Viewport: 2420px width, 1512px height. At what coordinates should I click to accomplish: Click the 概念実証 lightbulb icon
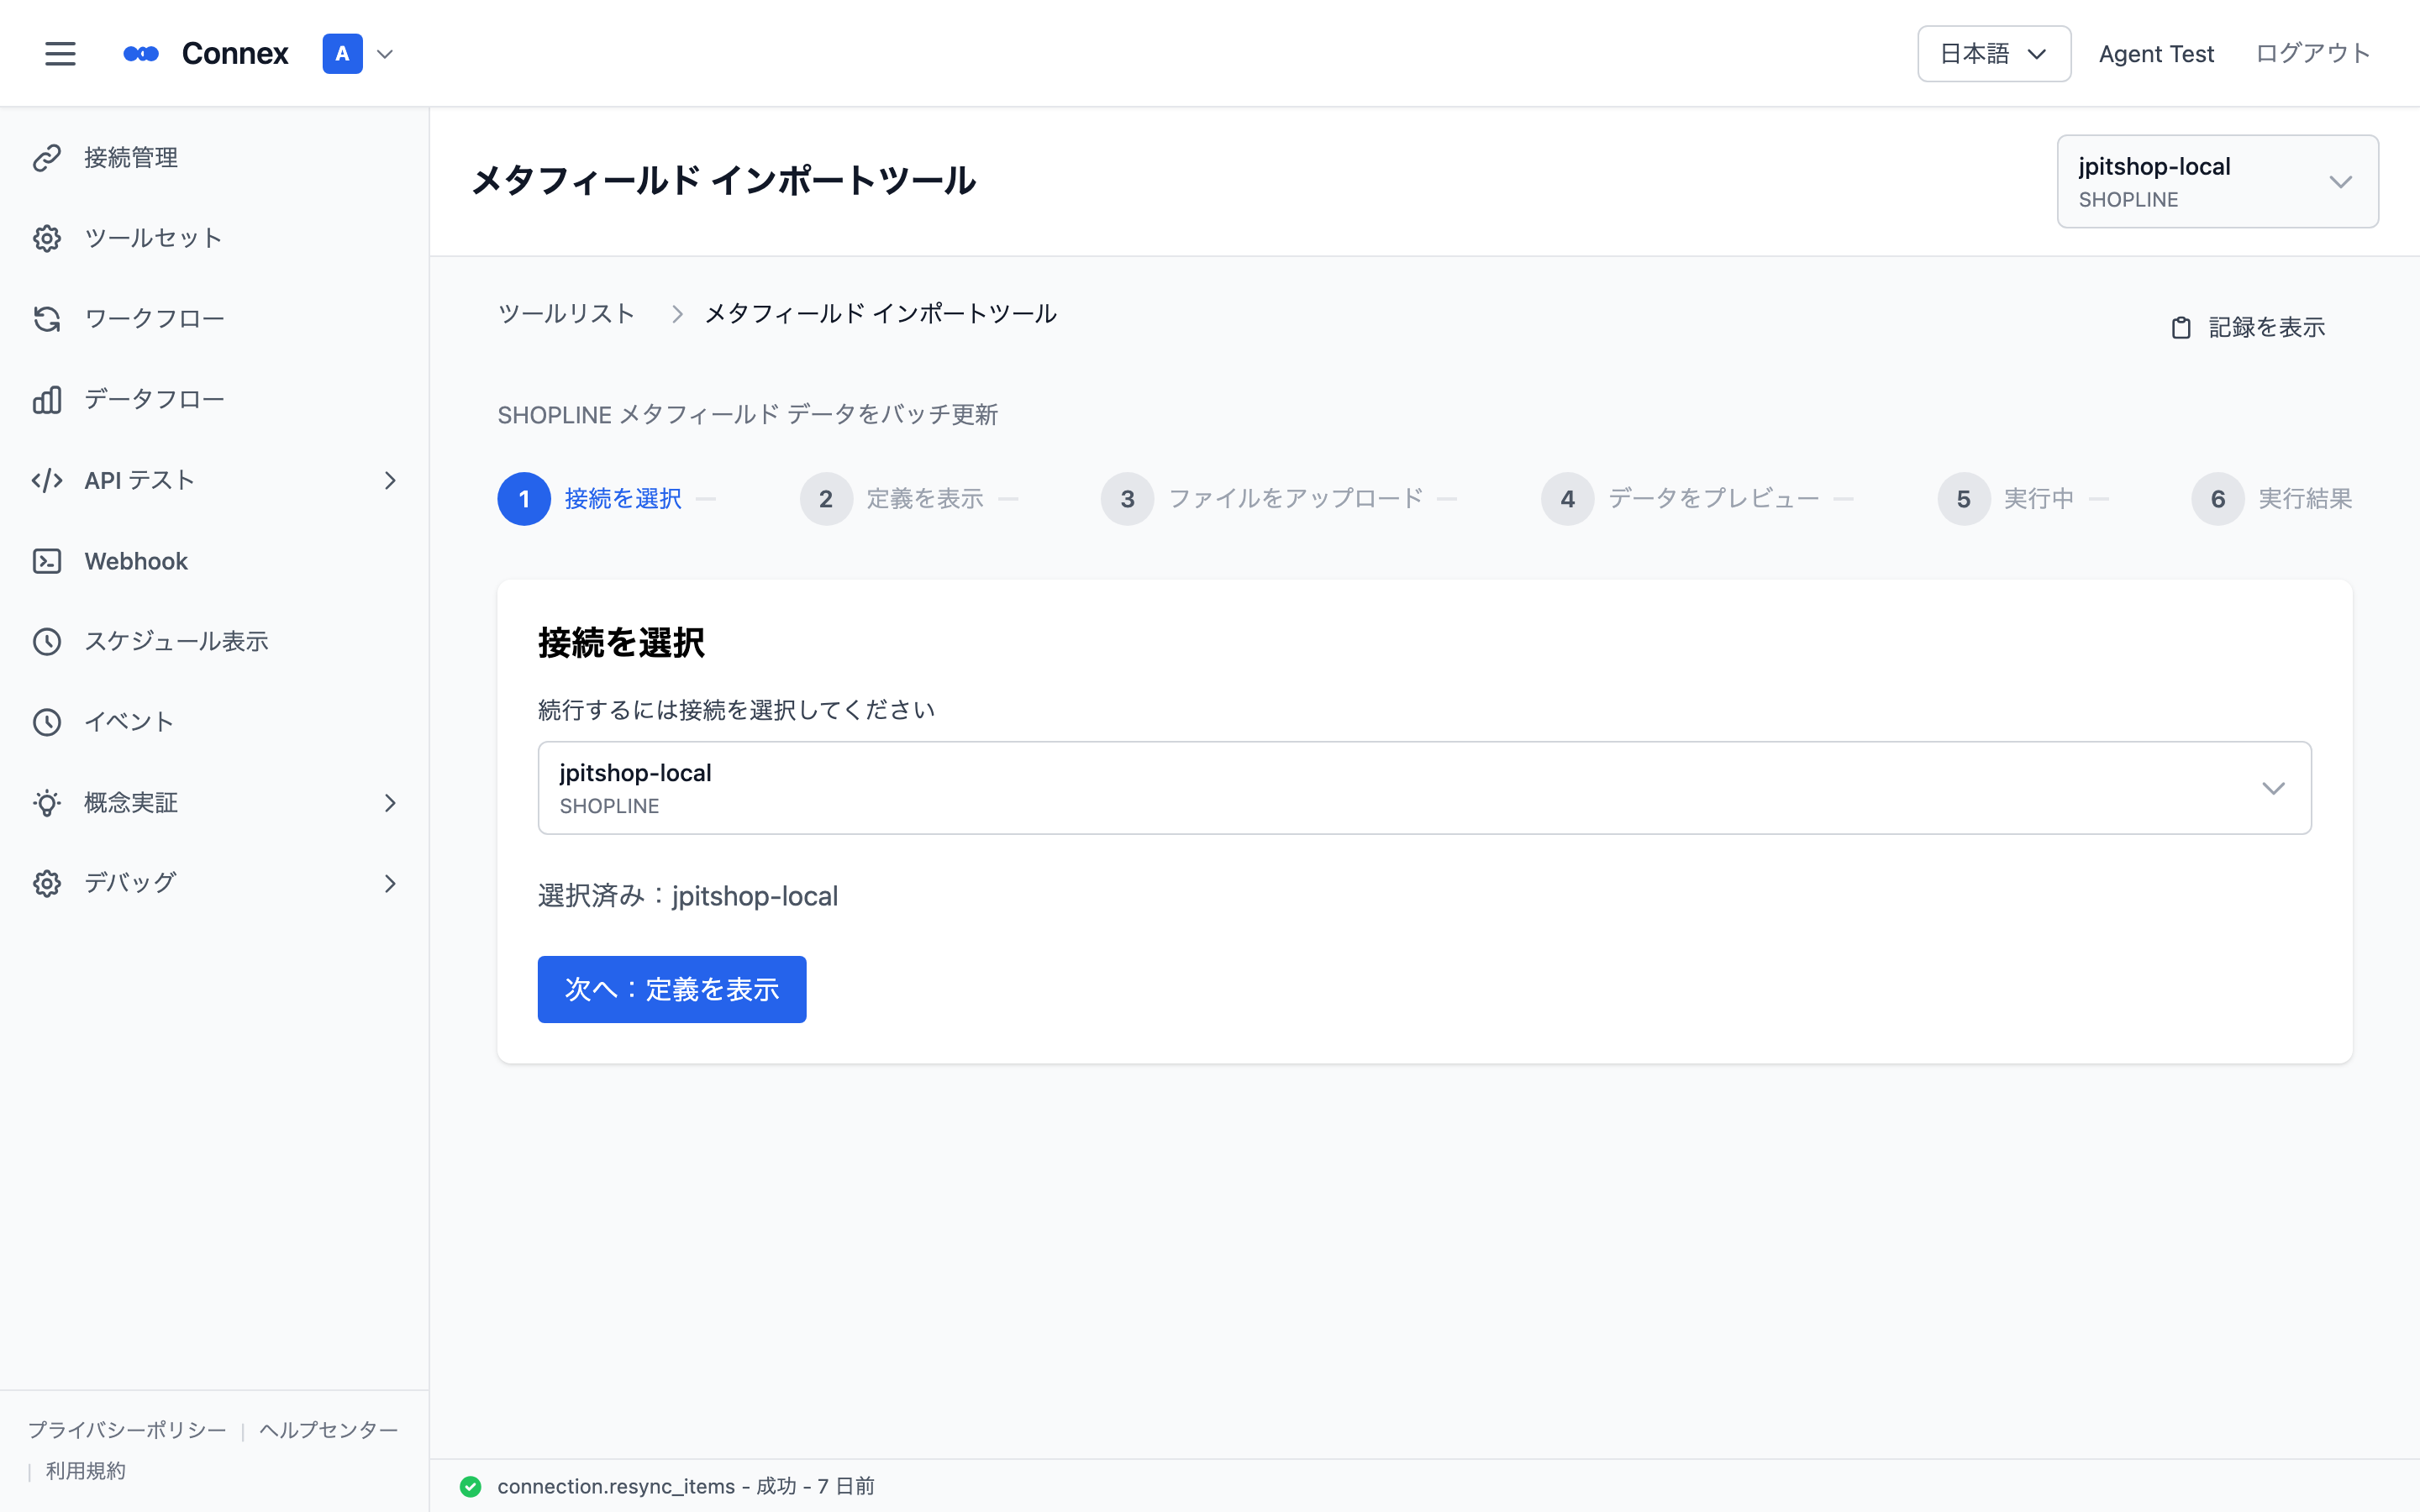[47, 803]
